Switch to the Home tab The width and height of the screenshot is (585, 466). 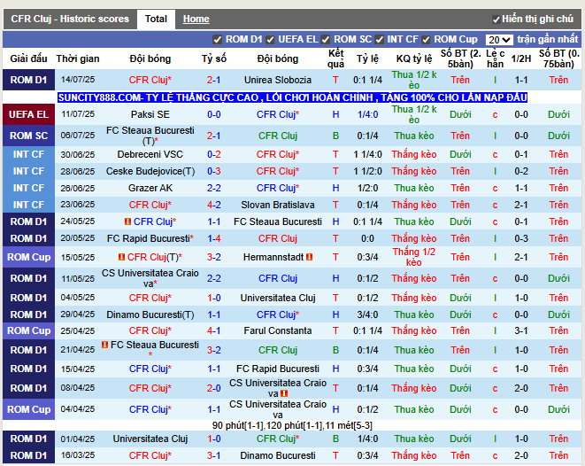[196, 19]
